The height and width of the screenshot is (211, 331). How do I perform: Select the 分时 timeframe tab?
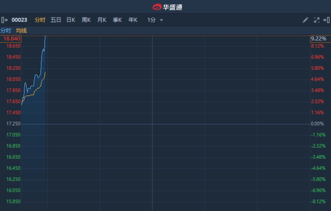[x=40, y=20]
